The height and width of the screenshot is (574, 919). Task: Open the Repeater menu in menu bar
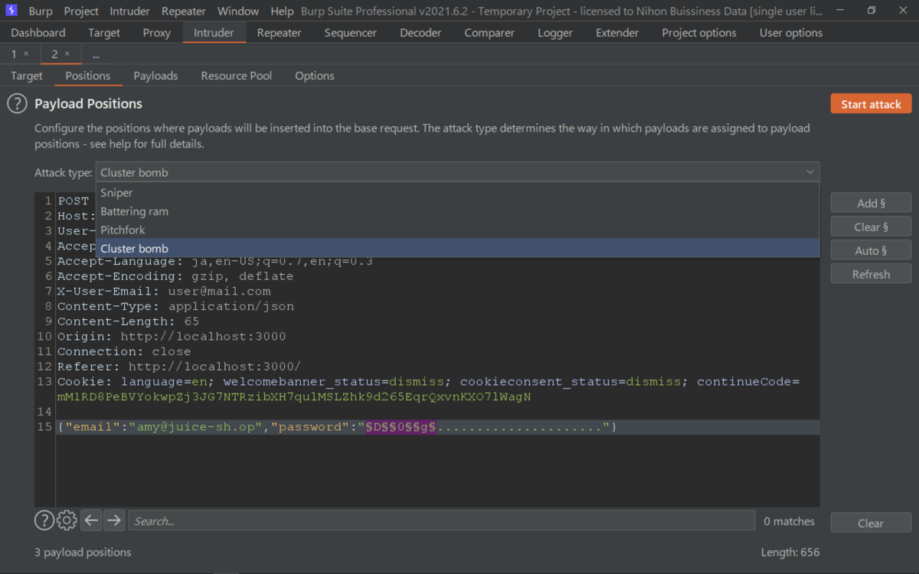[184, 11]
